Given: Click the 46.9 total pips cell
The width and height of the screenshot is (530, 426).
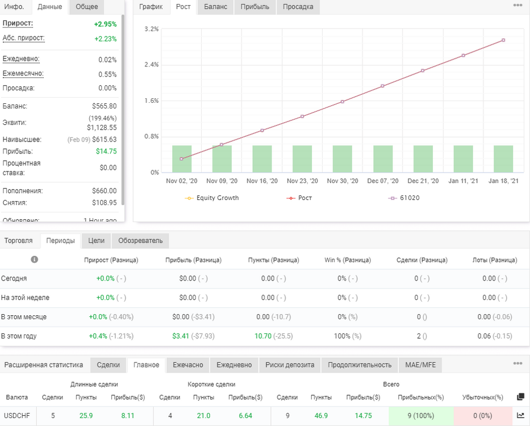Looking at the screenshot, I should [321, 416].
